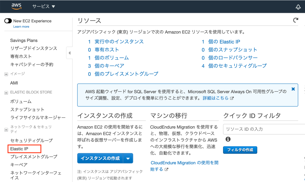Toggle the New EC2 Experience switch
The image size is (305, 182).
(x=8, y=21)
